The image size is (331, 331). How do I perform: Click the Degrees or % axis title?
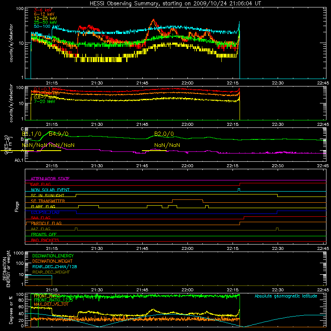11,310
